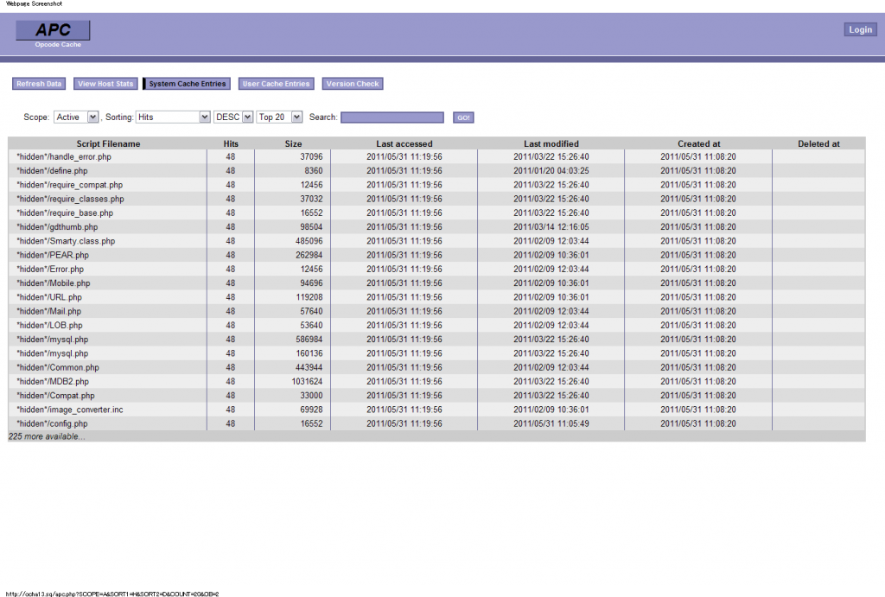Open the DESC sort order dropdown
885x597 pixels.
click(x=233, y=117)
